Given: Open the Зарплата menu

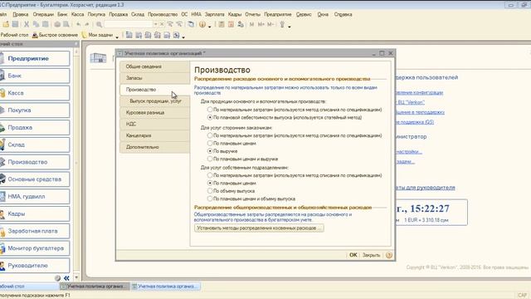Looking at the screenshot, I should (x=214, y=14).
